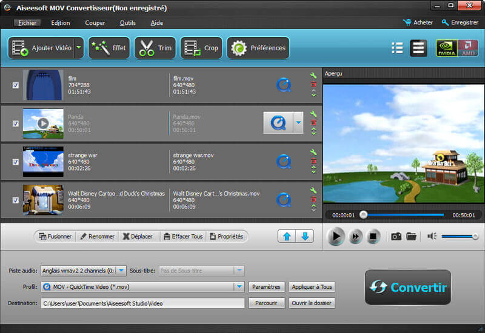Take a snapshot with camera icon
The width and height of the screenshot is (485, 333).
[396, 236]
